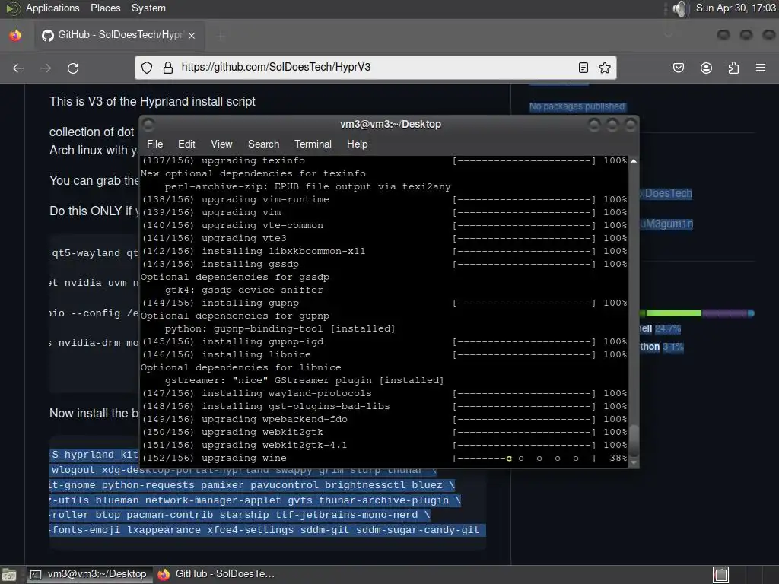Click the terminal scrollbar up arrow
The width and height of the screenshot is (779, 584).
point(634,161)
